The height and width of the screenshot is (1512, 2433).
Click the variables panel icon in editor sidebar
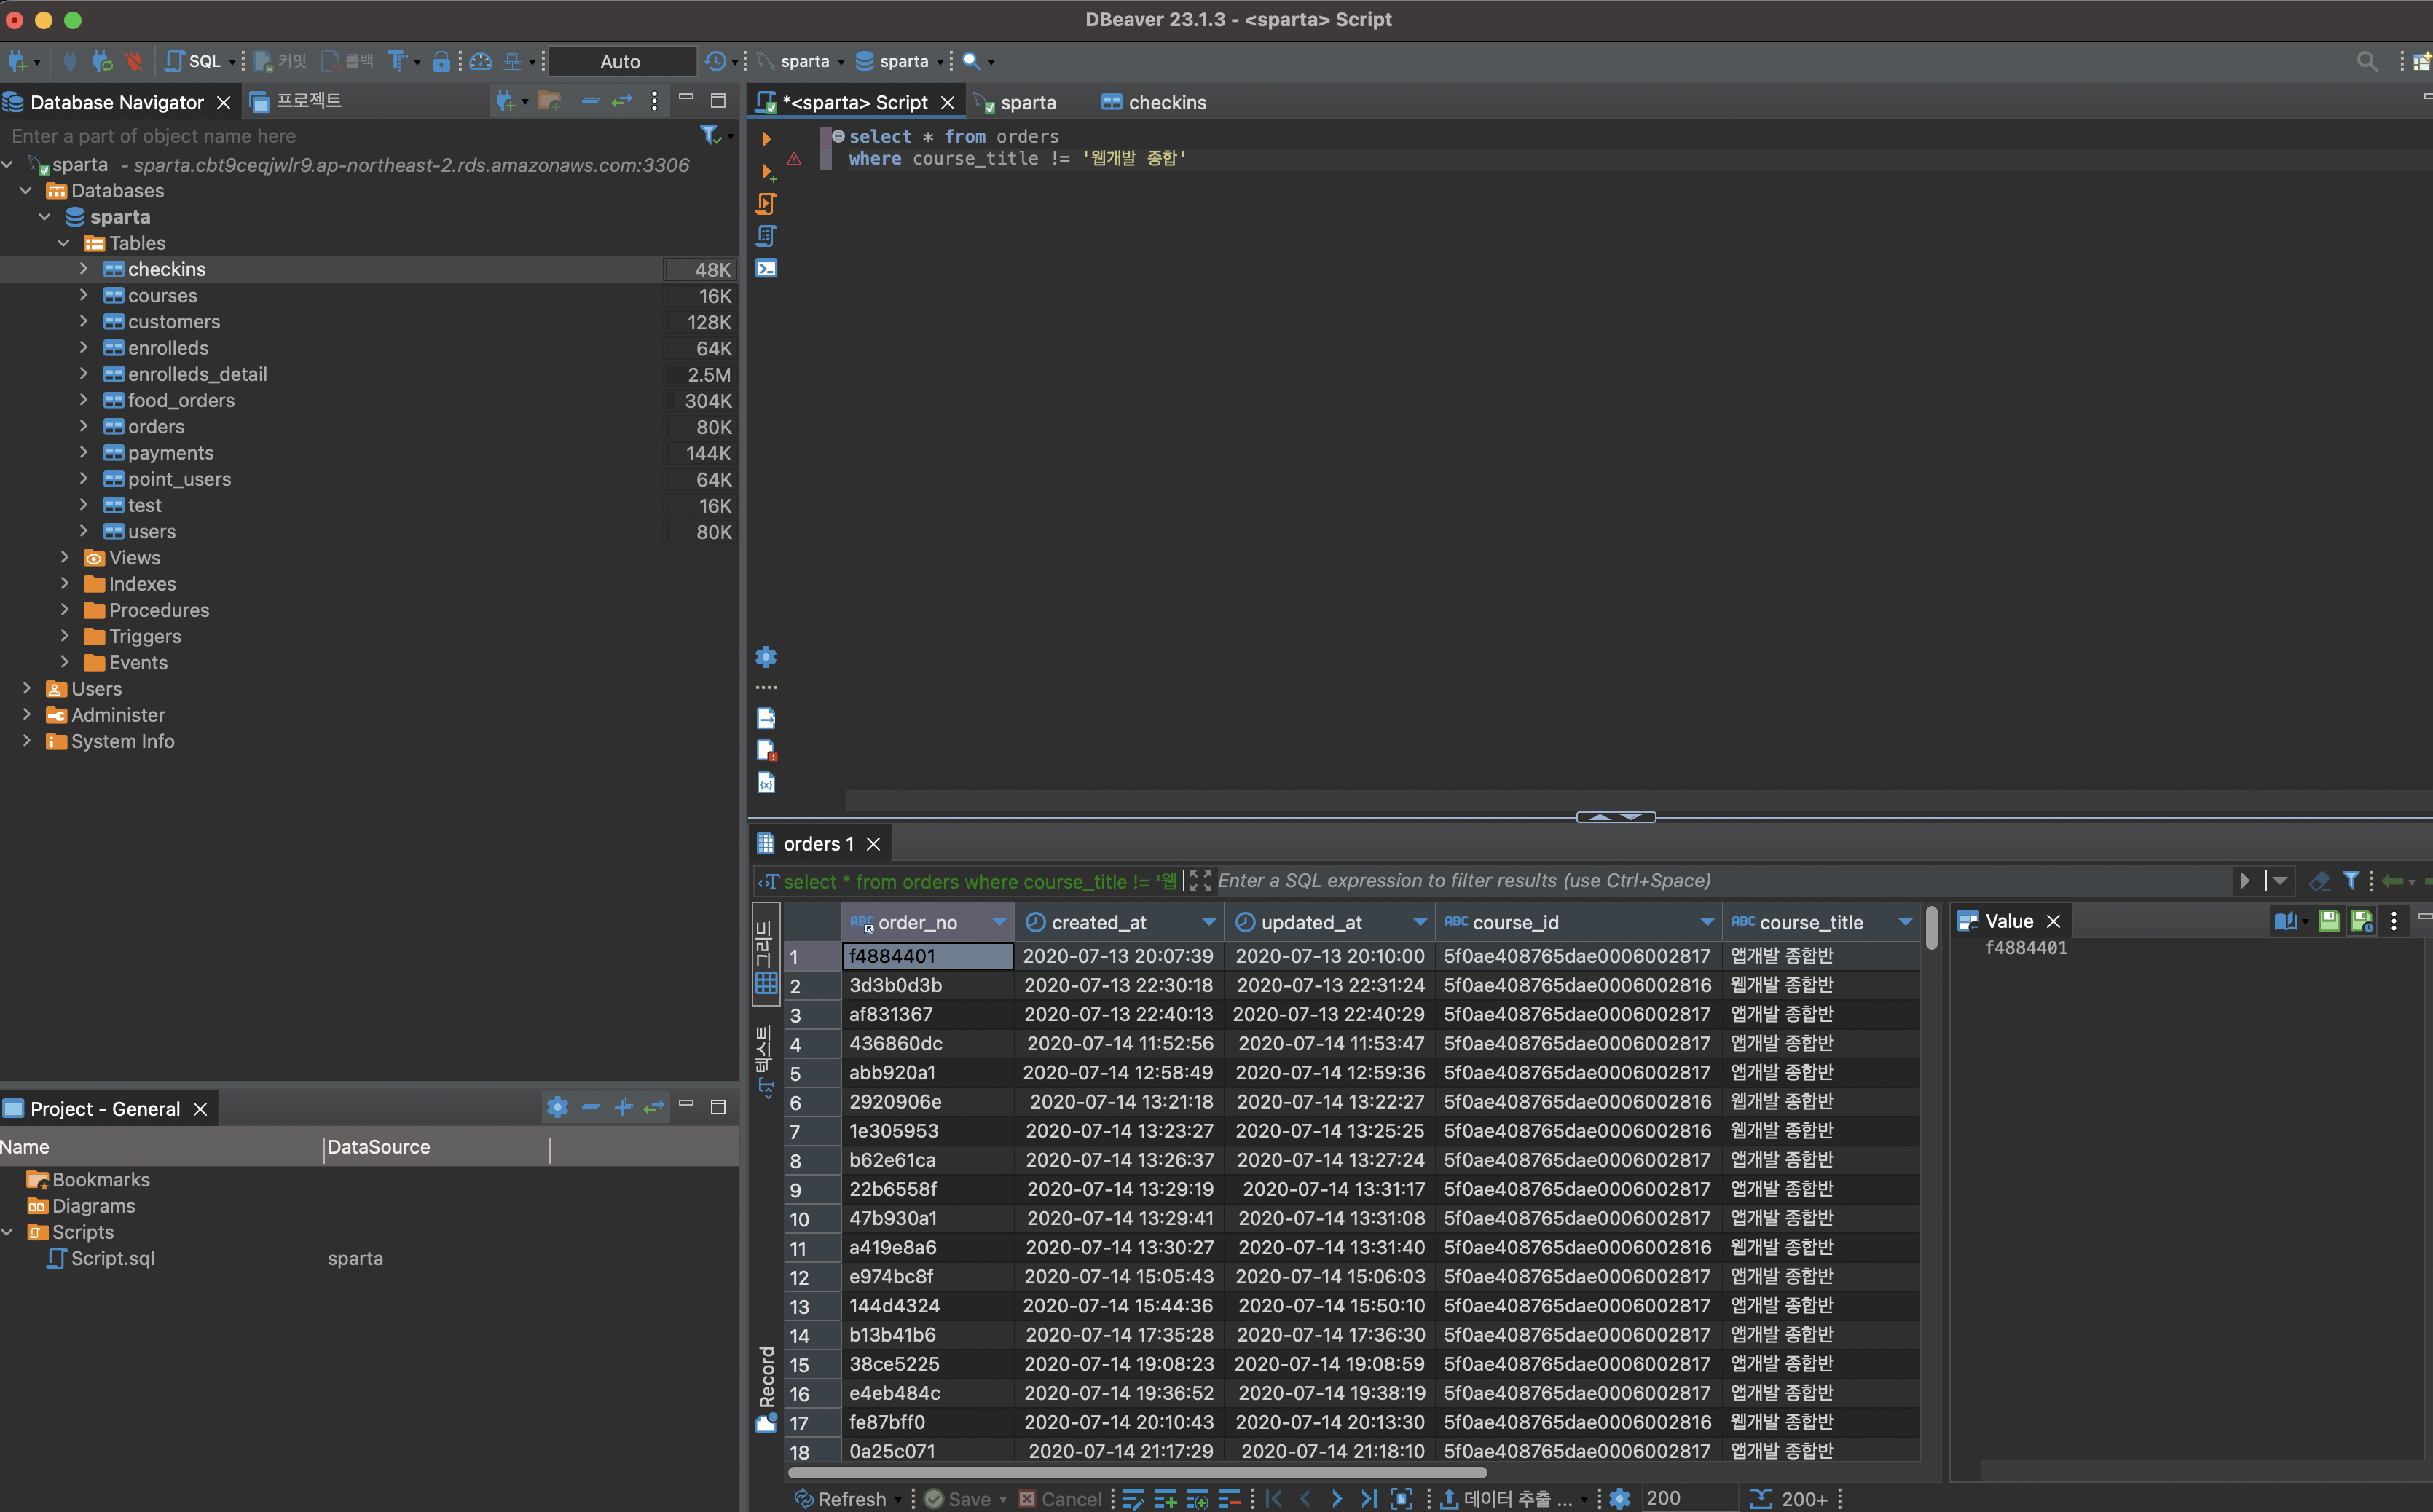[x=766, y=782]
